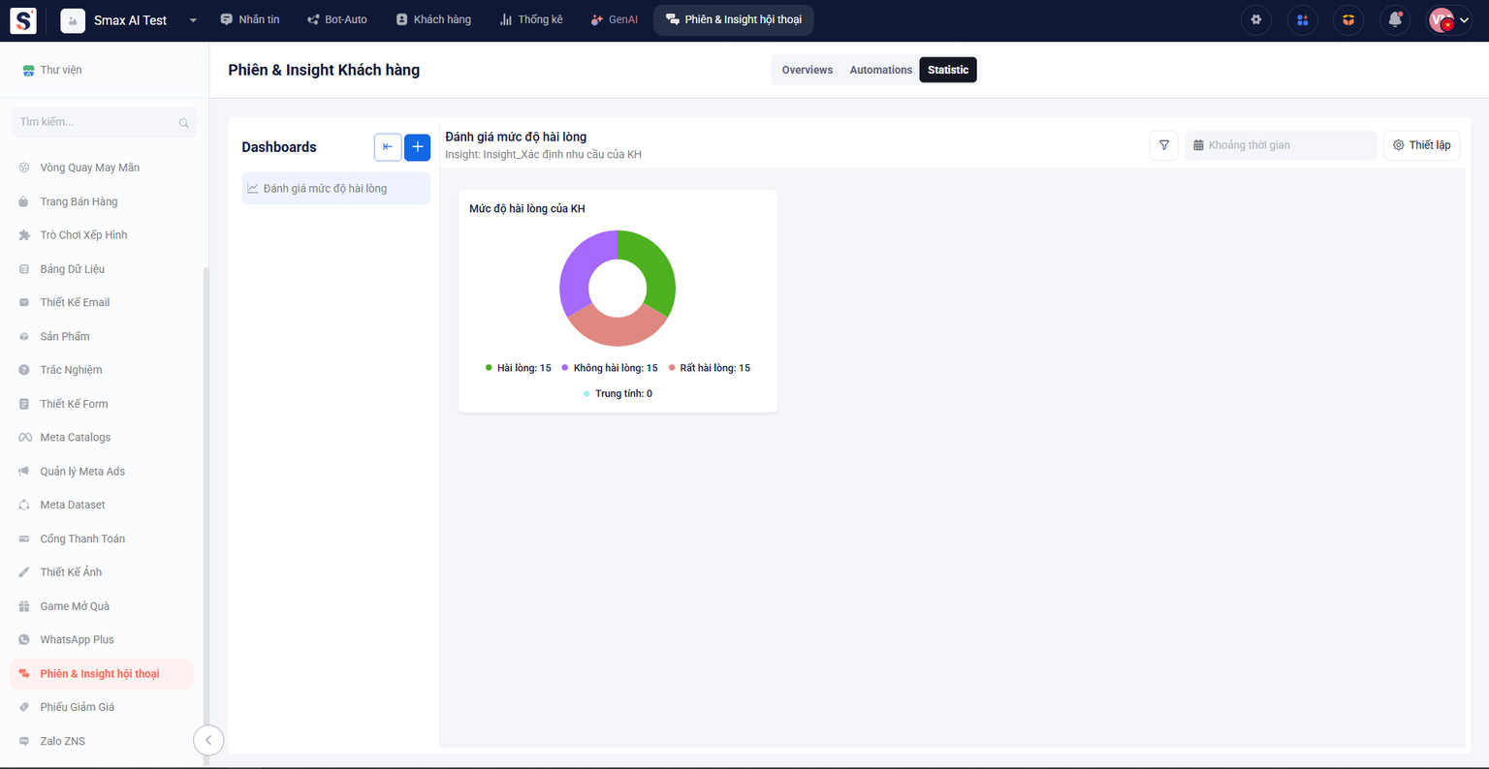Screen dimensions: 1489x769
Task: Open Vòng Quay May Mắn in sidebar
Action: point(89,168)
